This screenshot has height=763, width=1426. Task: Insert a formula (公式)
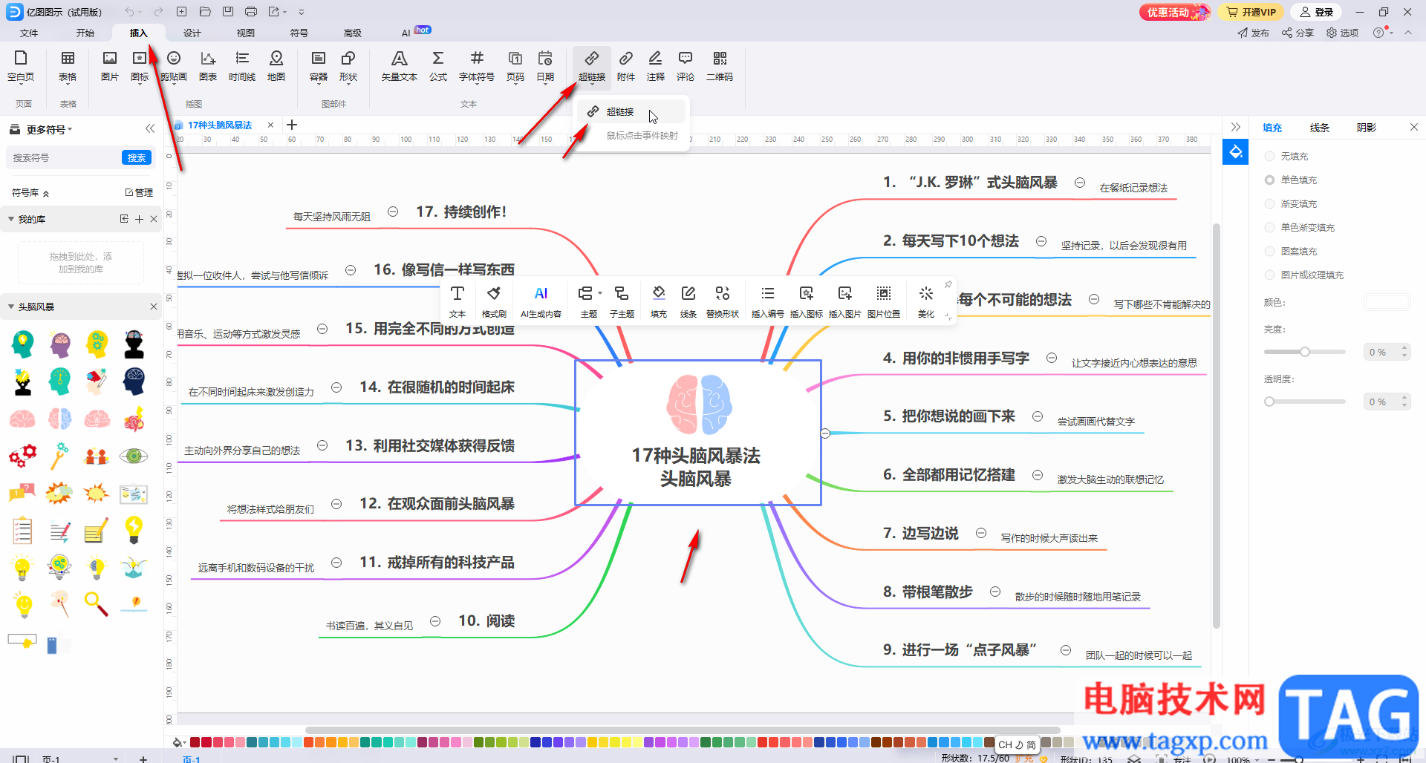(438, 65)
